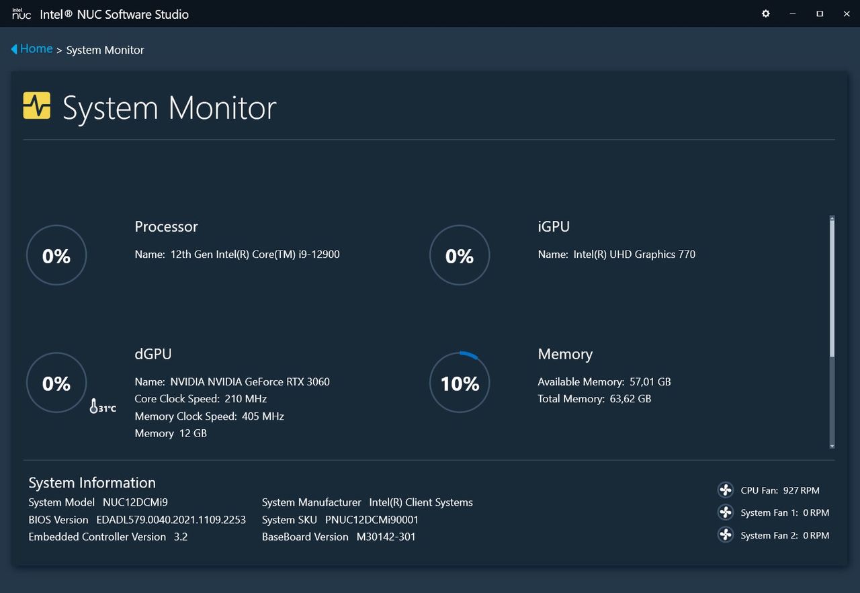
Task: Click the Processor usage gauge
Action: tap(56, 255)
